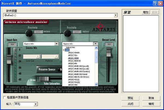Select AKG C 460 B, CK 61-ULS
164x110 pixels.
(x=78, y=77)
